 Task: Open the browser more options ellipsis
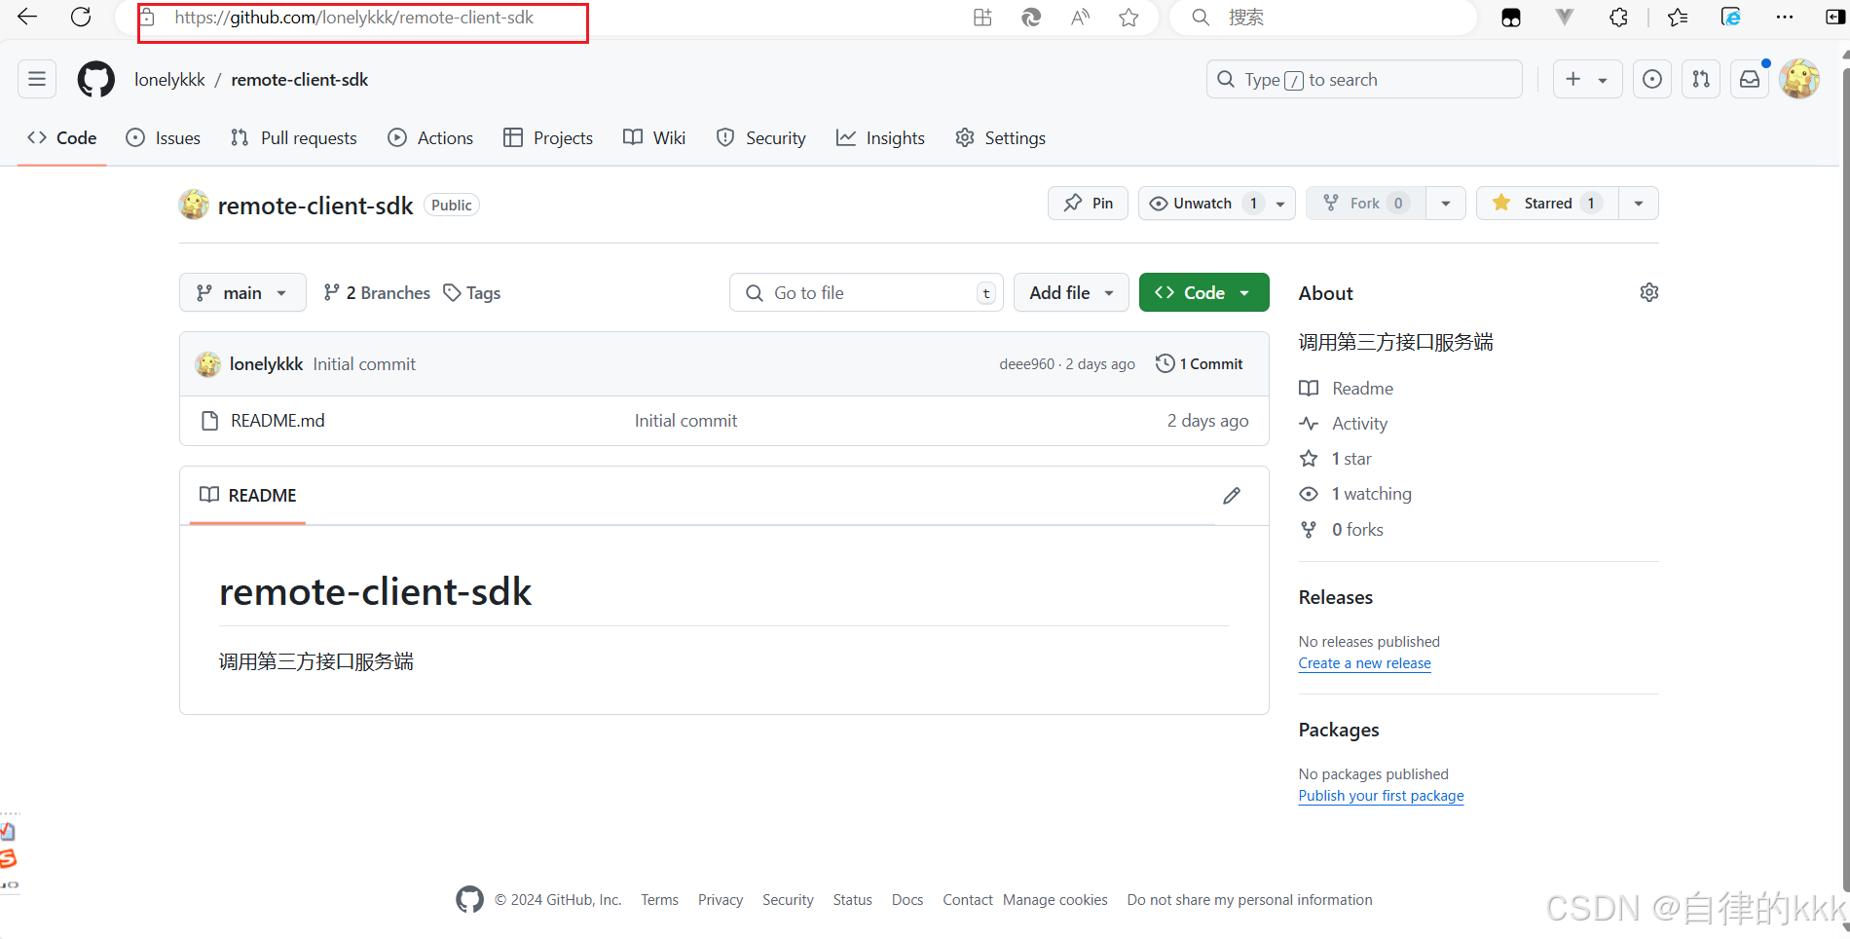[x=1784, y=17]
